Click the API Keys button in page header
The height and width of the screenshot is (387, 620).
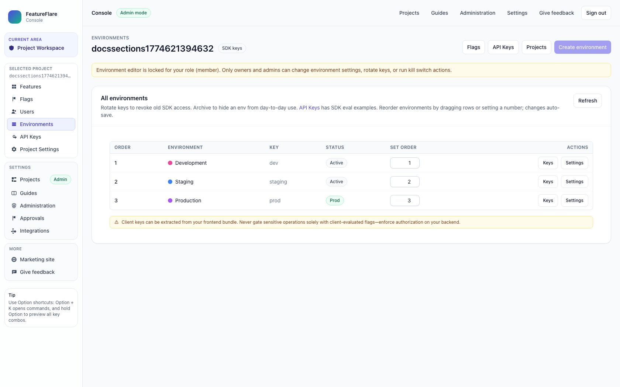pyautogui.click(x=503, y=47)
